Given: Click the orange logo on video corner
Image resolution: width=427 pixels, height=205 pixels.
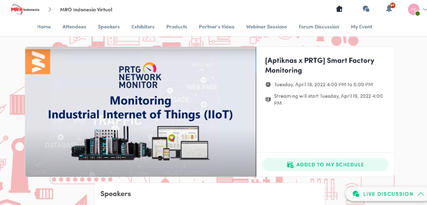Looking at the screenshot, I should tap(38, 62).
